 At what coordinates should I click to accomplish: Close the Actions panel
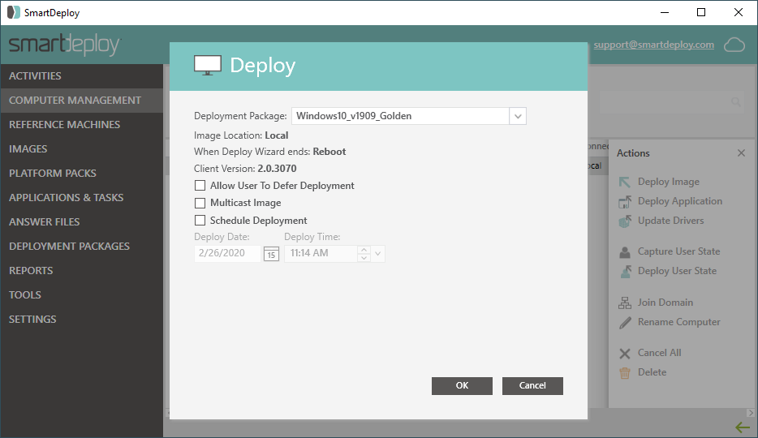click(x=741, y=153)
